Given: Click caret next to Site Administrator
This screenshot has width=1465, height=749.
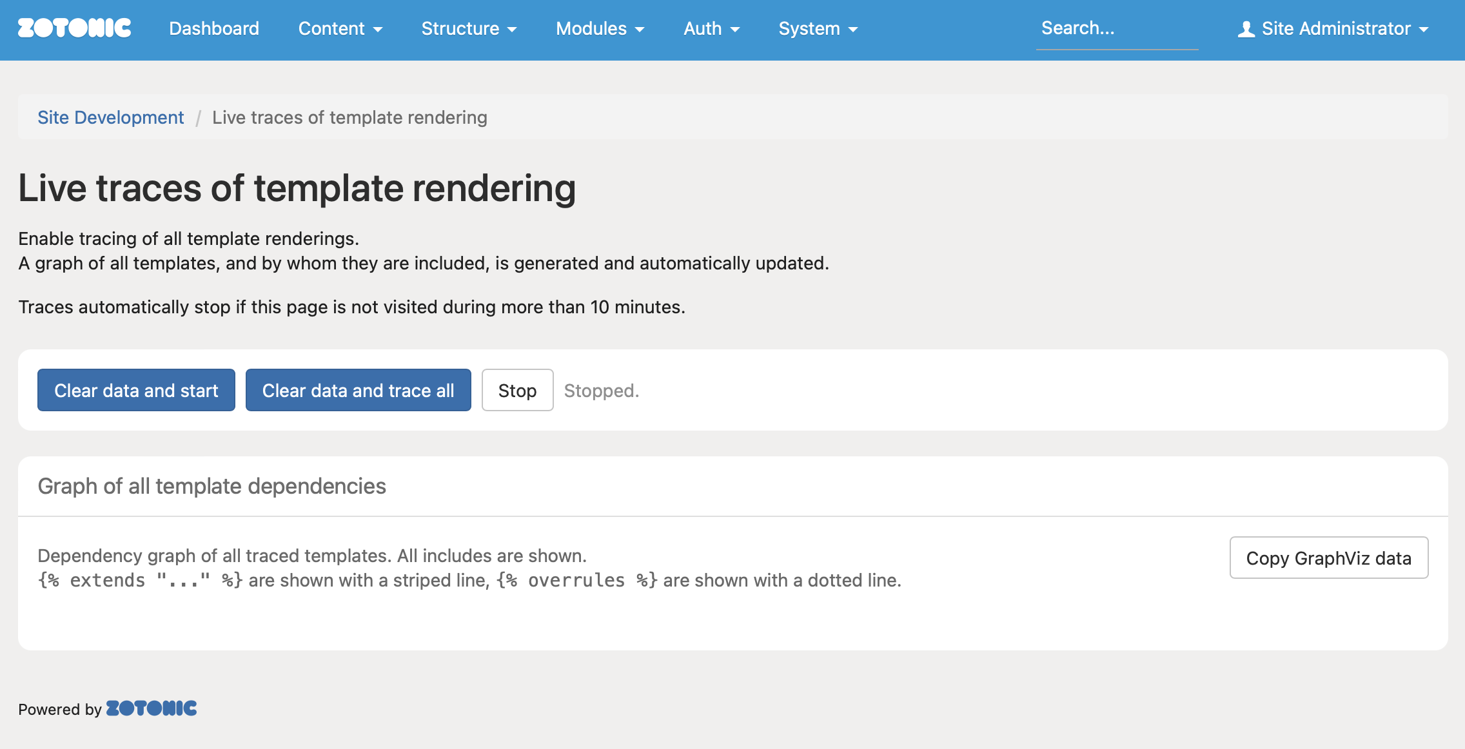Looking at the screenshot, I should 1424,30.
